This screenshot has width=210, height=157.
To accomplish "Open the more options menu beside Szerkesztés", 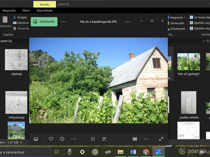I will (x=64, y=22).
